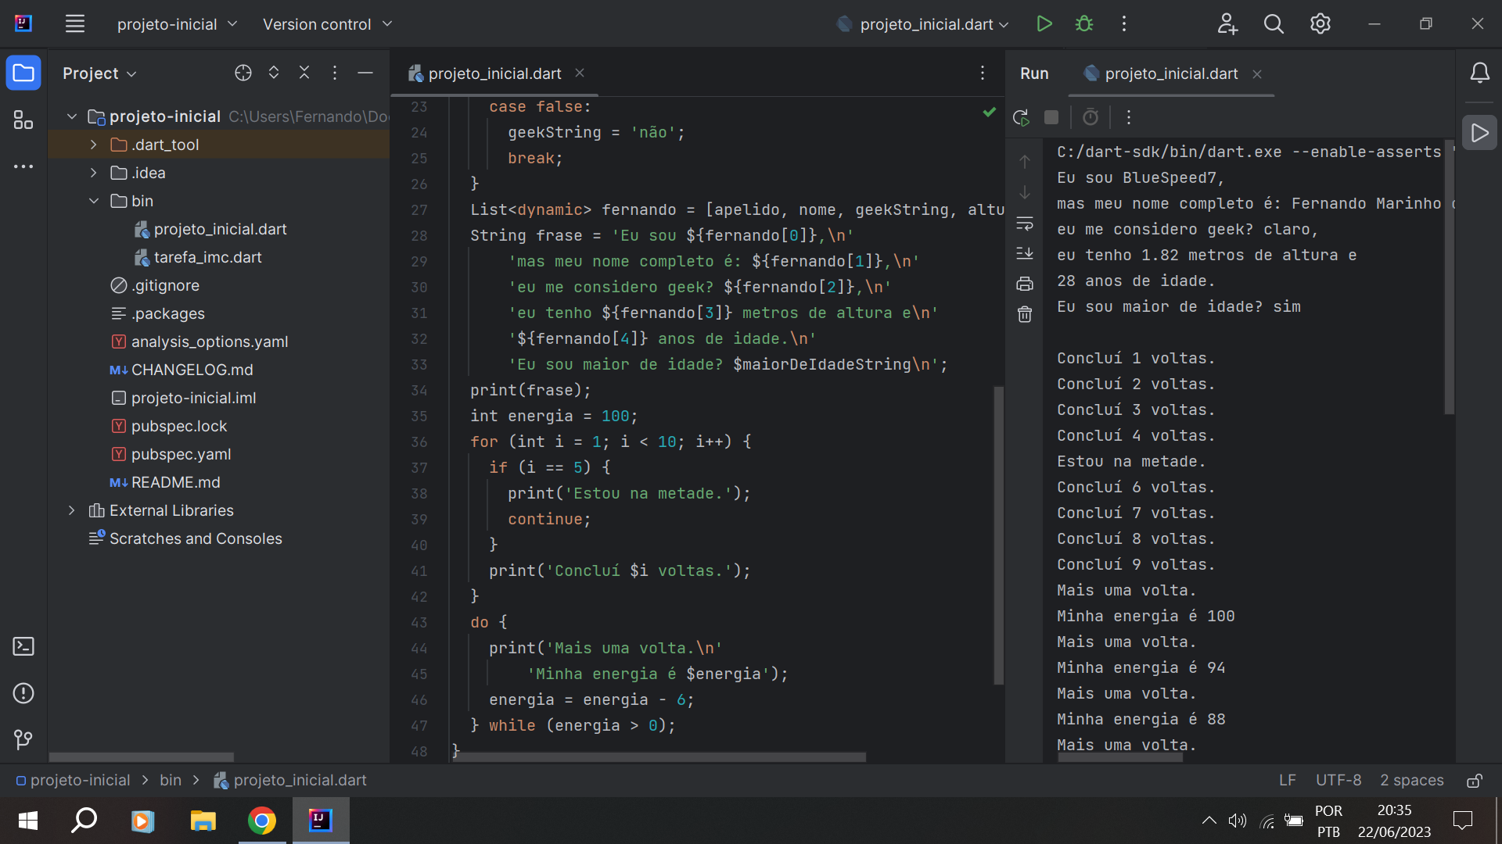Open inspection checkmark widget in editor
The image size is (1502, 844).
[990, 112]
